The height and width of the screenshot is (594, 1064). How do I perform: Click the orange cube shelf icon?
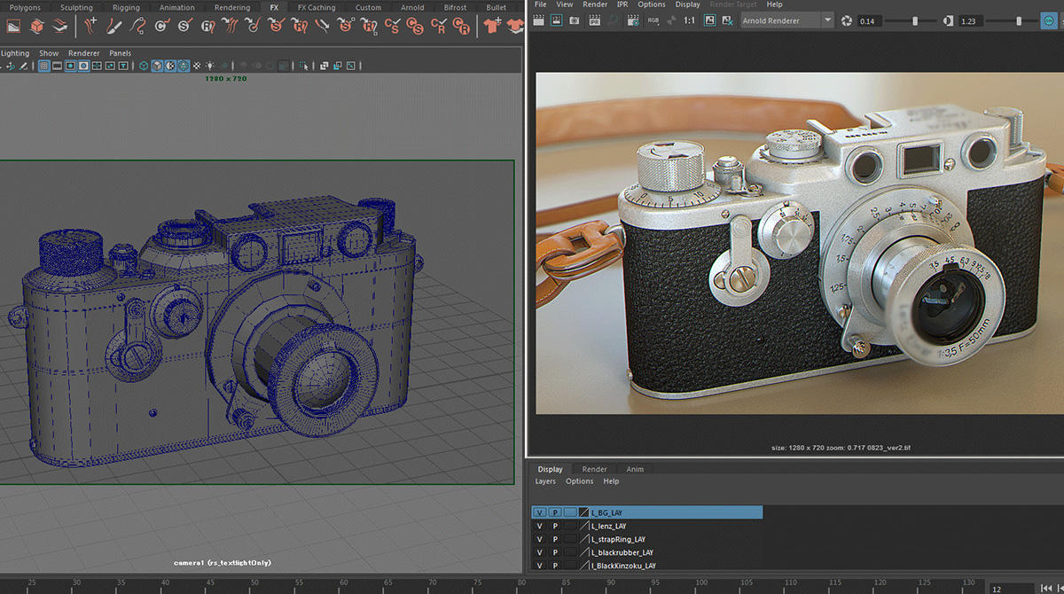(36, 27)
